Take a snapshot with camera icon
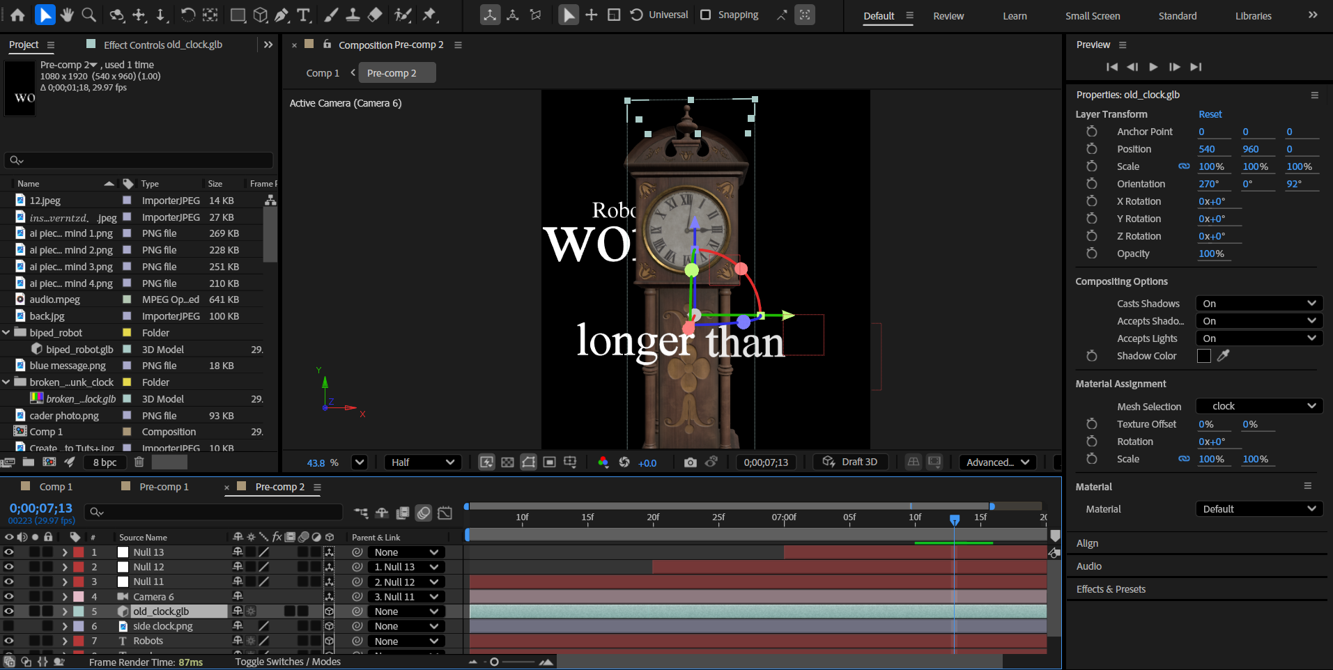This screenshot has width=1333, height=670. pos(690,462)
